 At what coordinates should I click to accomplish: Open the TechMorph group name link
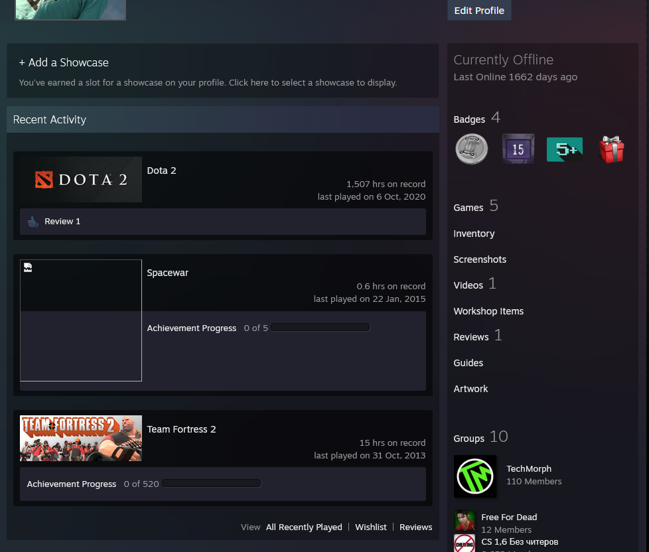click(x=529, y=469)
